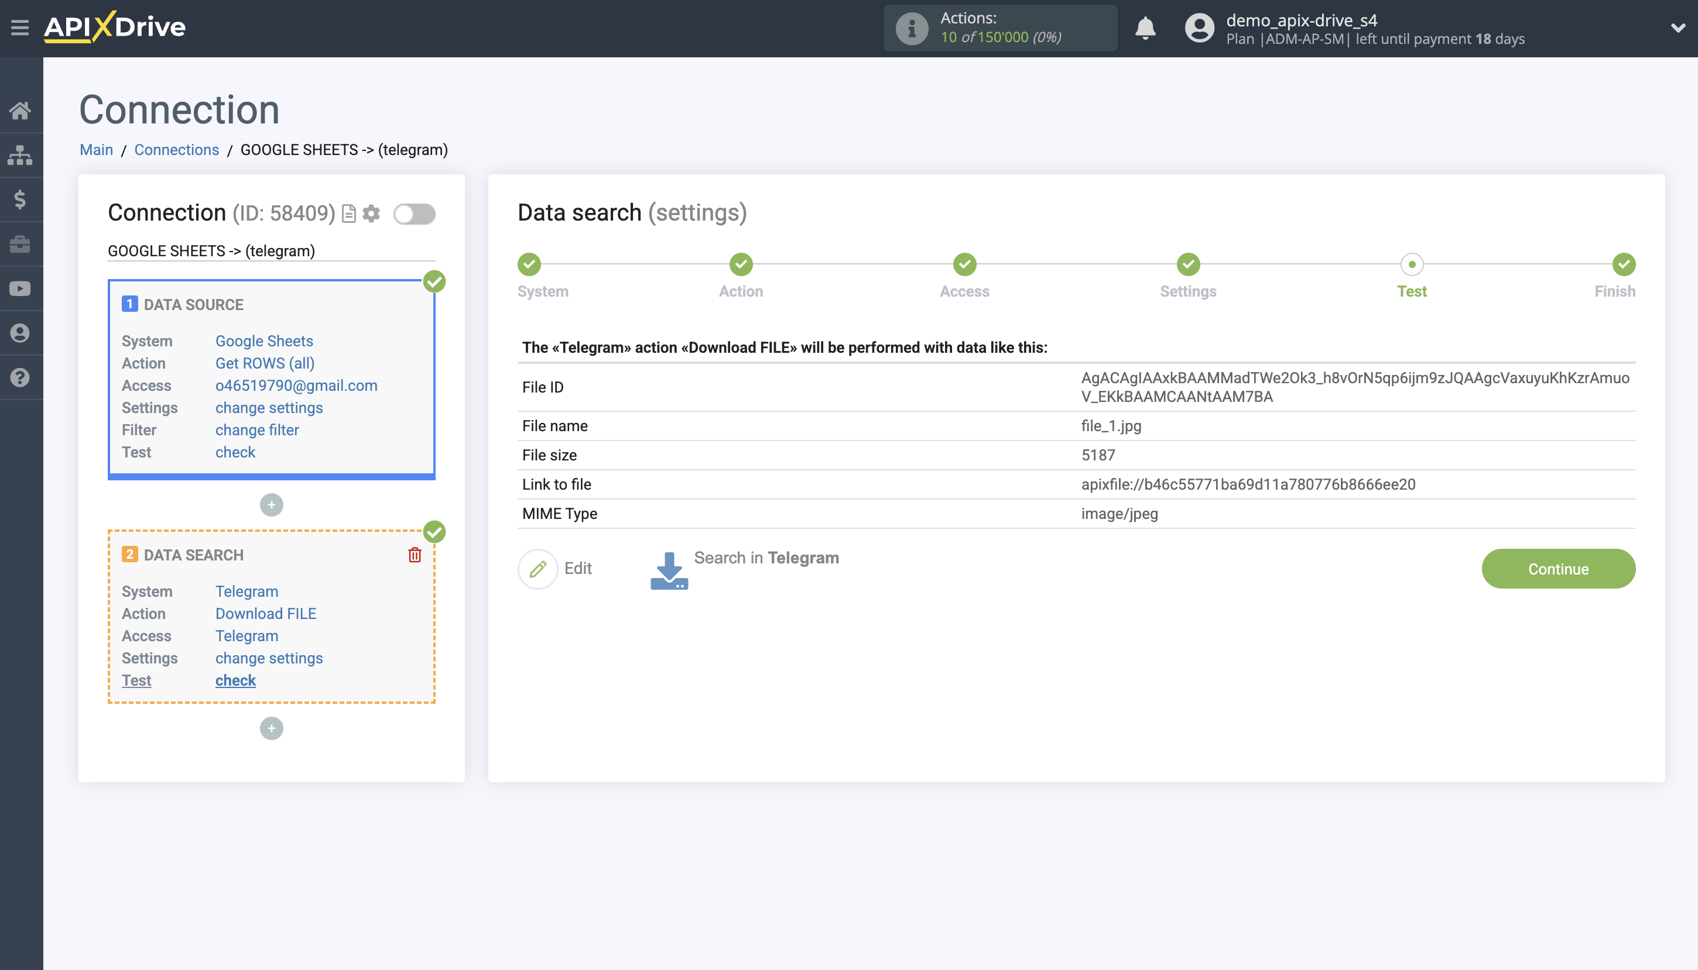Click the help question mark sidebar icon
1698x970 pixels.
(20, 377)
